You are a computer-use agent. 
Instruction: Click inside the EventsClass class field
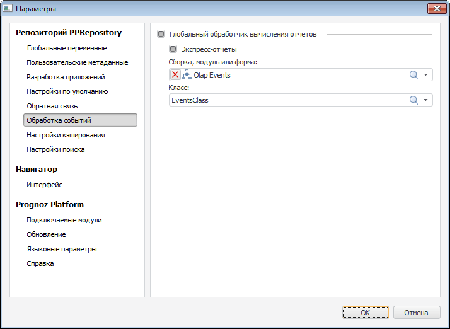284,100
